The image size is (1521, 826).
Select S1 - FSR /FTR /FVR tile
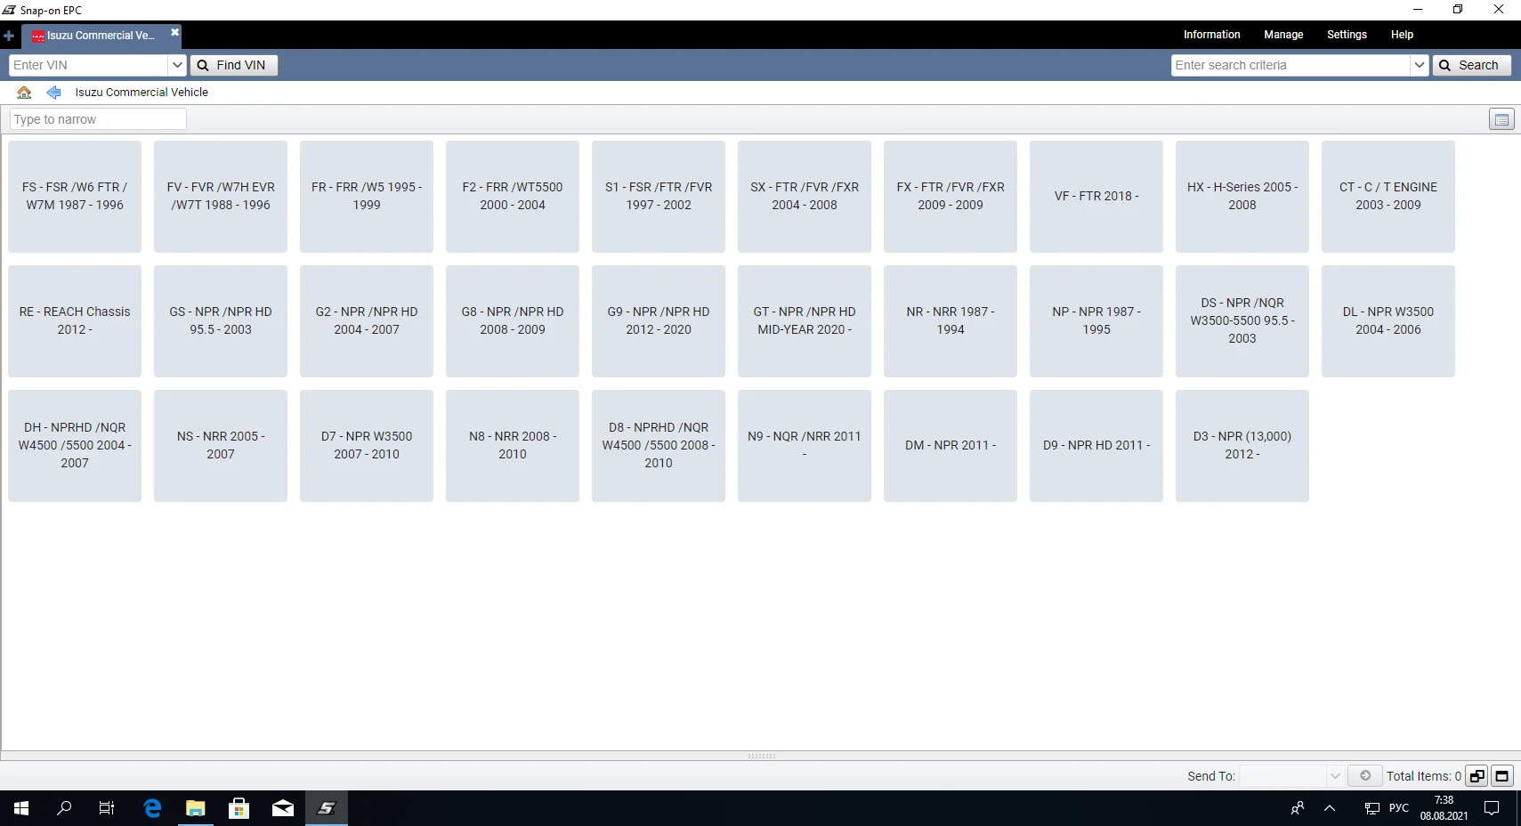[x=659, y=197]
